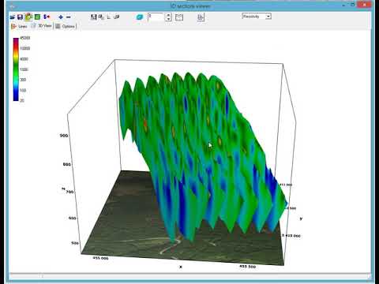
Task: Click into the numeric spinner field
Action: point(156,17)
